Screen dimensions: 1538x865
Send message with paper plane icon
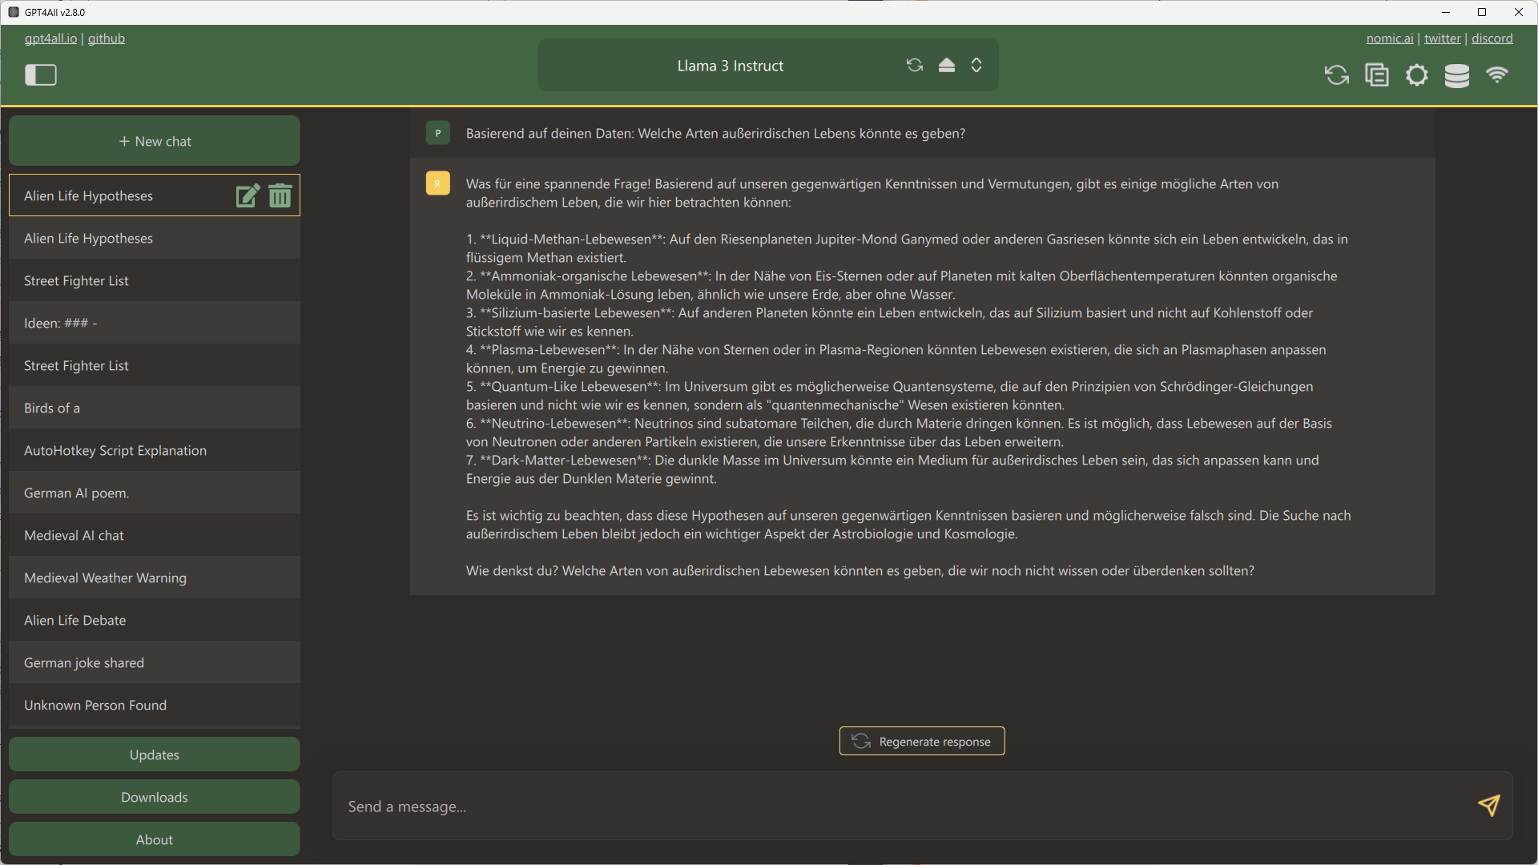point(1488,806)
